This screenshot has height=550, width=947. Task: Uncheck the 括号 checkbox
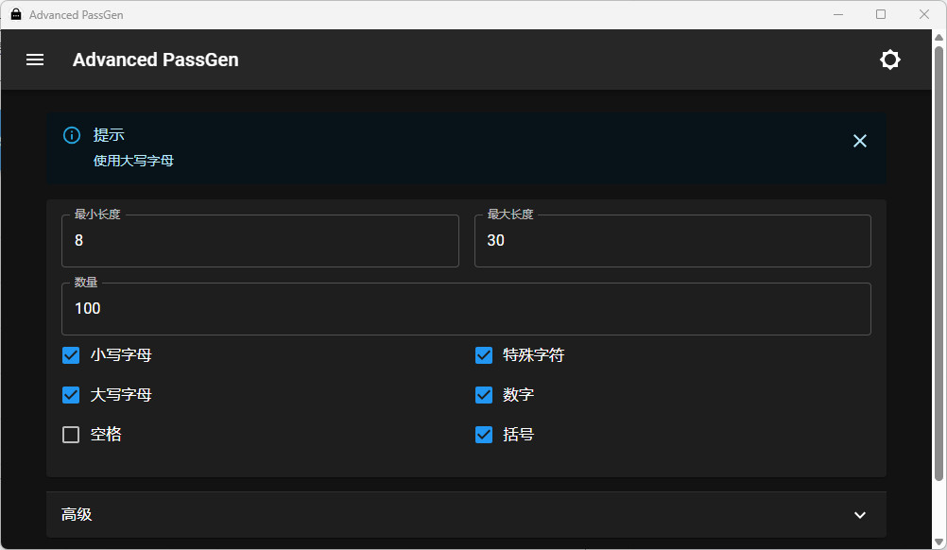pyautogui.click(x=484, y=435)
